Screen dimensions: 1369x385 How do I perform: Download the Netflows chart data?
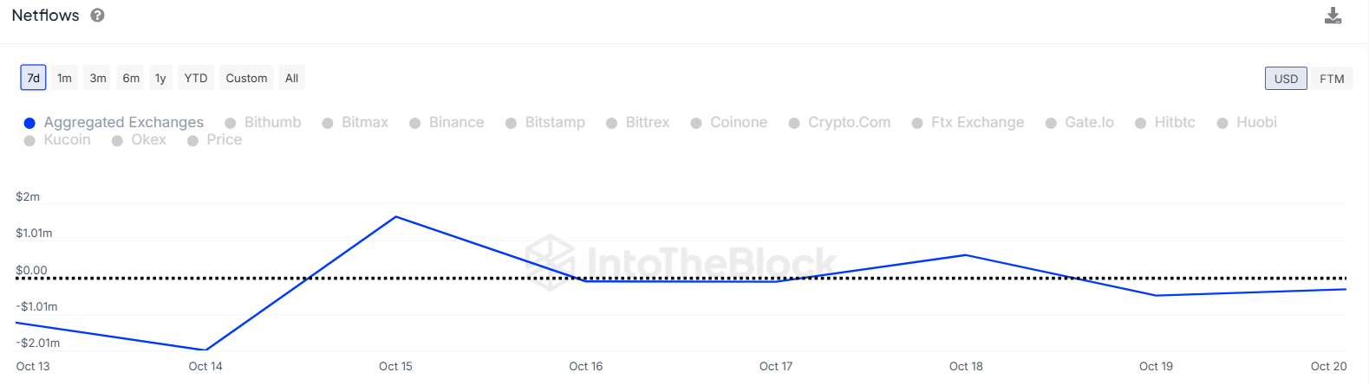(1333, 16)
